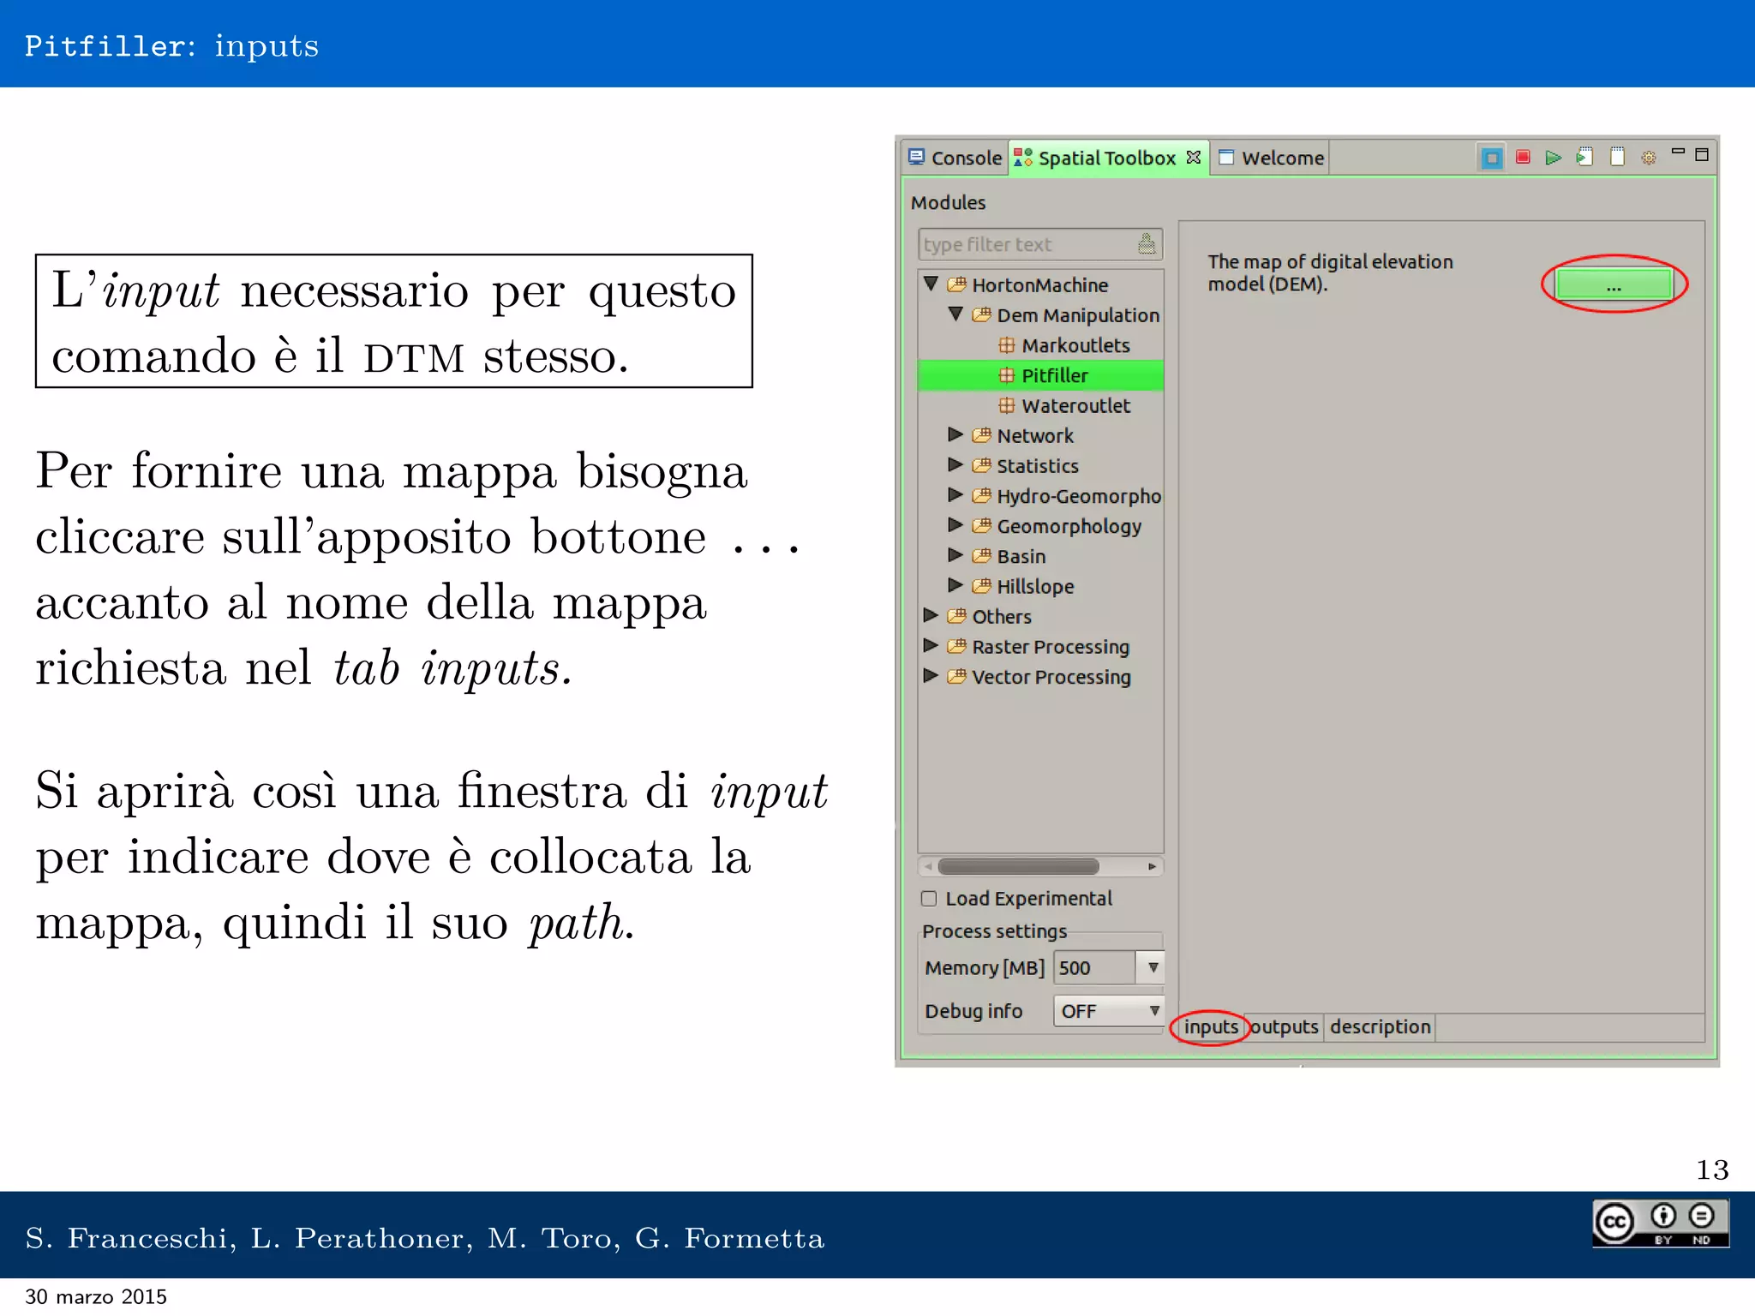This screenshot has width=1755, height=1316.
Task: Click the HortonMachine folder label
Action: pyautogui.click(x=1039, y=285)
